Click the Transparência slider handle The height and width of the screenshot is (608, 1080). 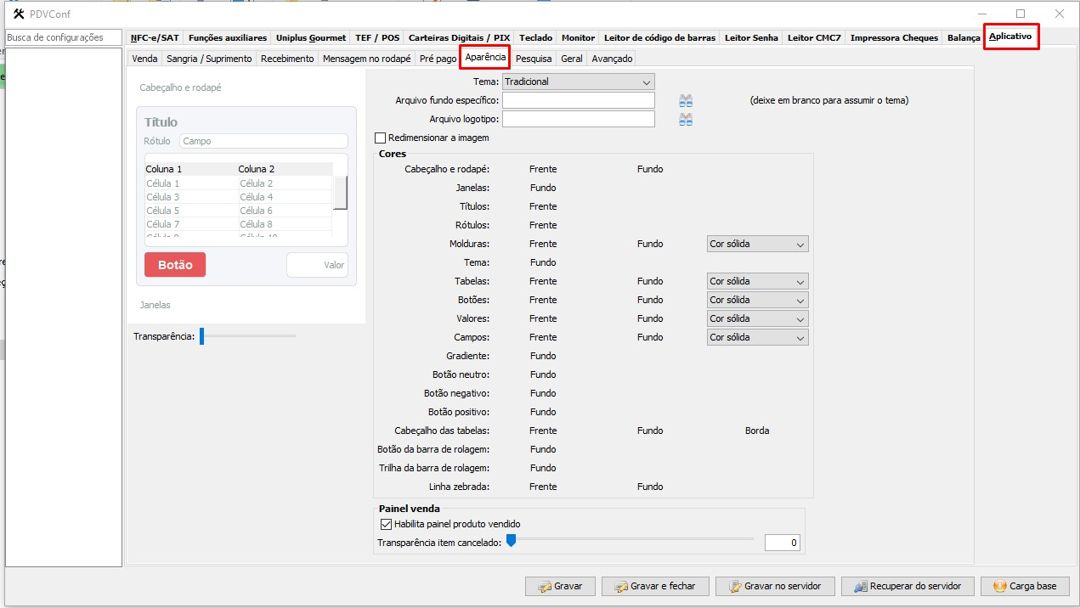(x=202, y=336)
